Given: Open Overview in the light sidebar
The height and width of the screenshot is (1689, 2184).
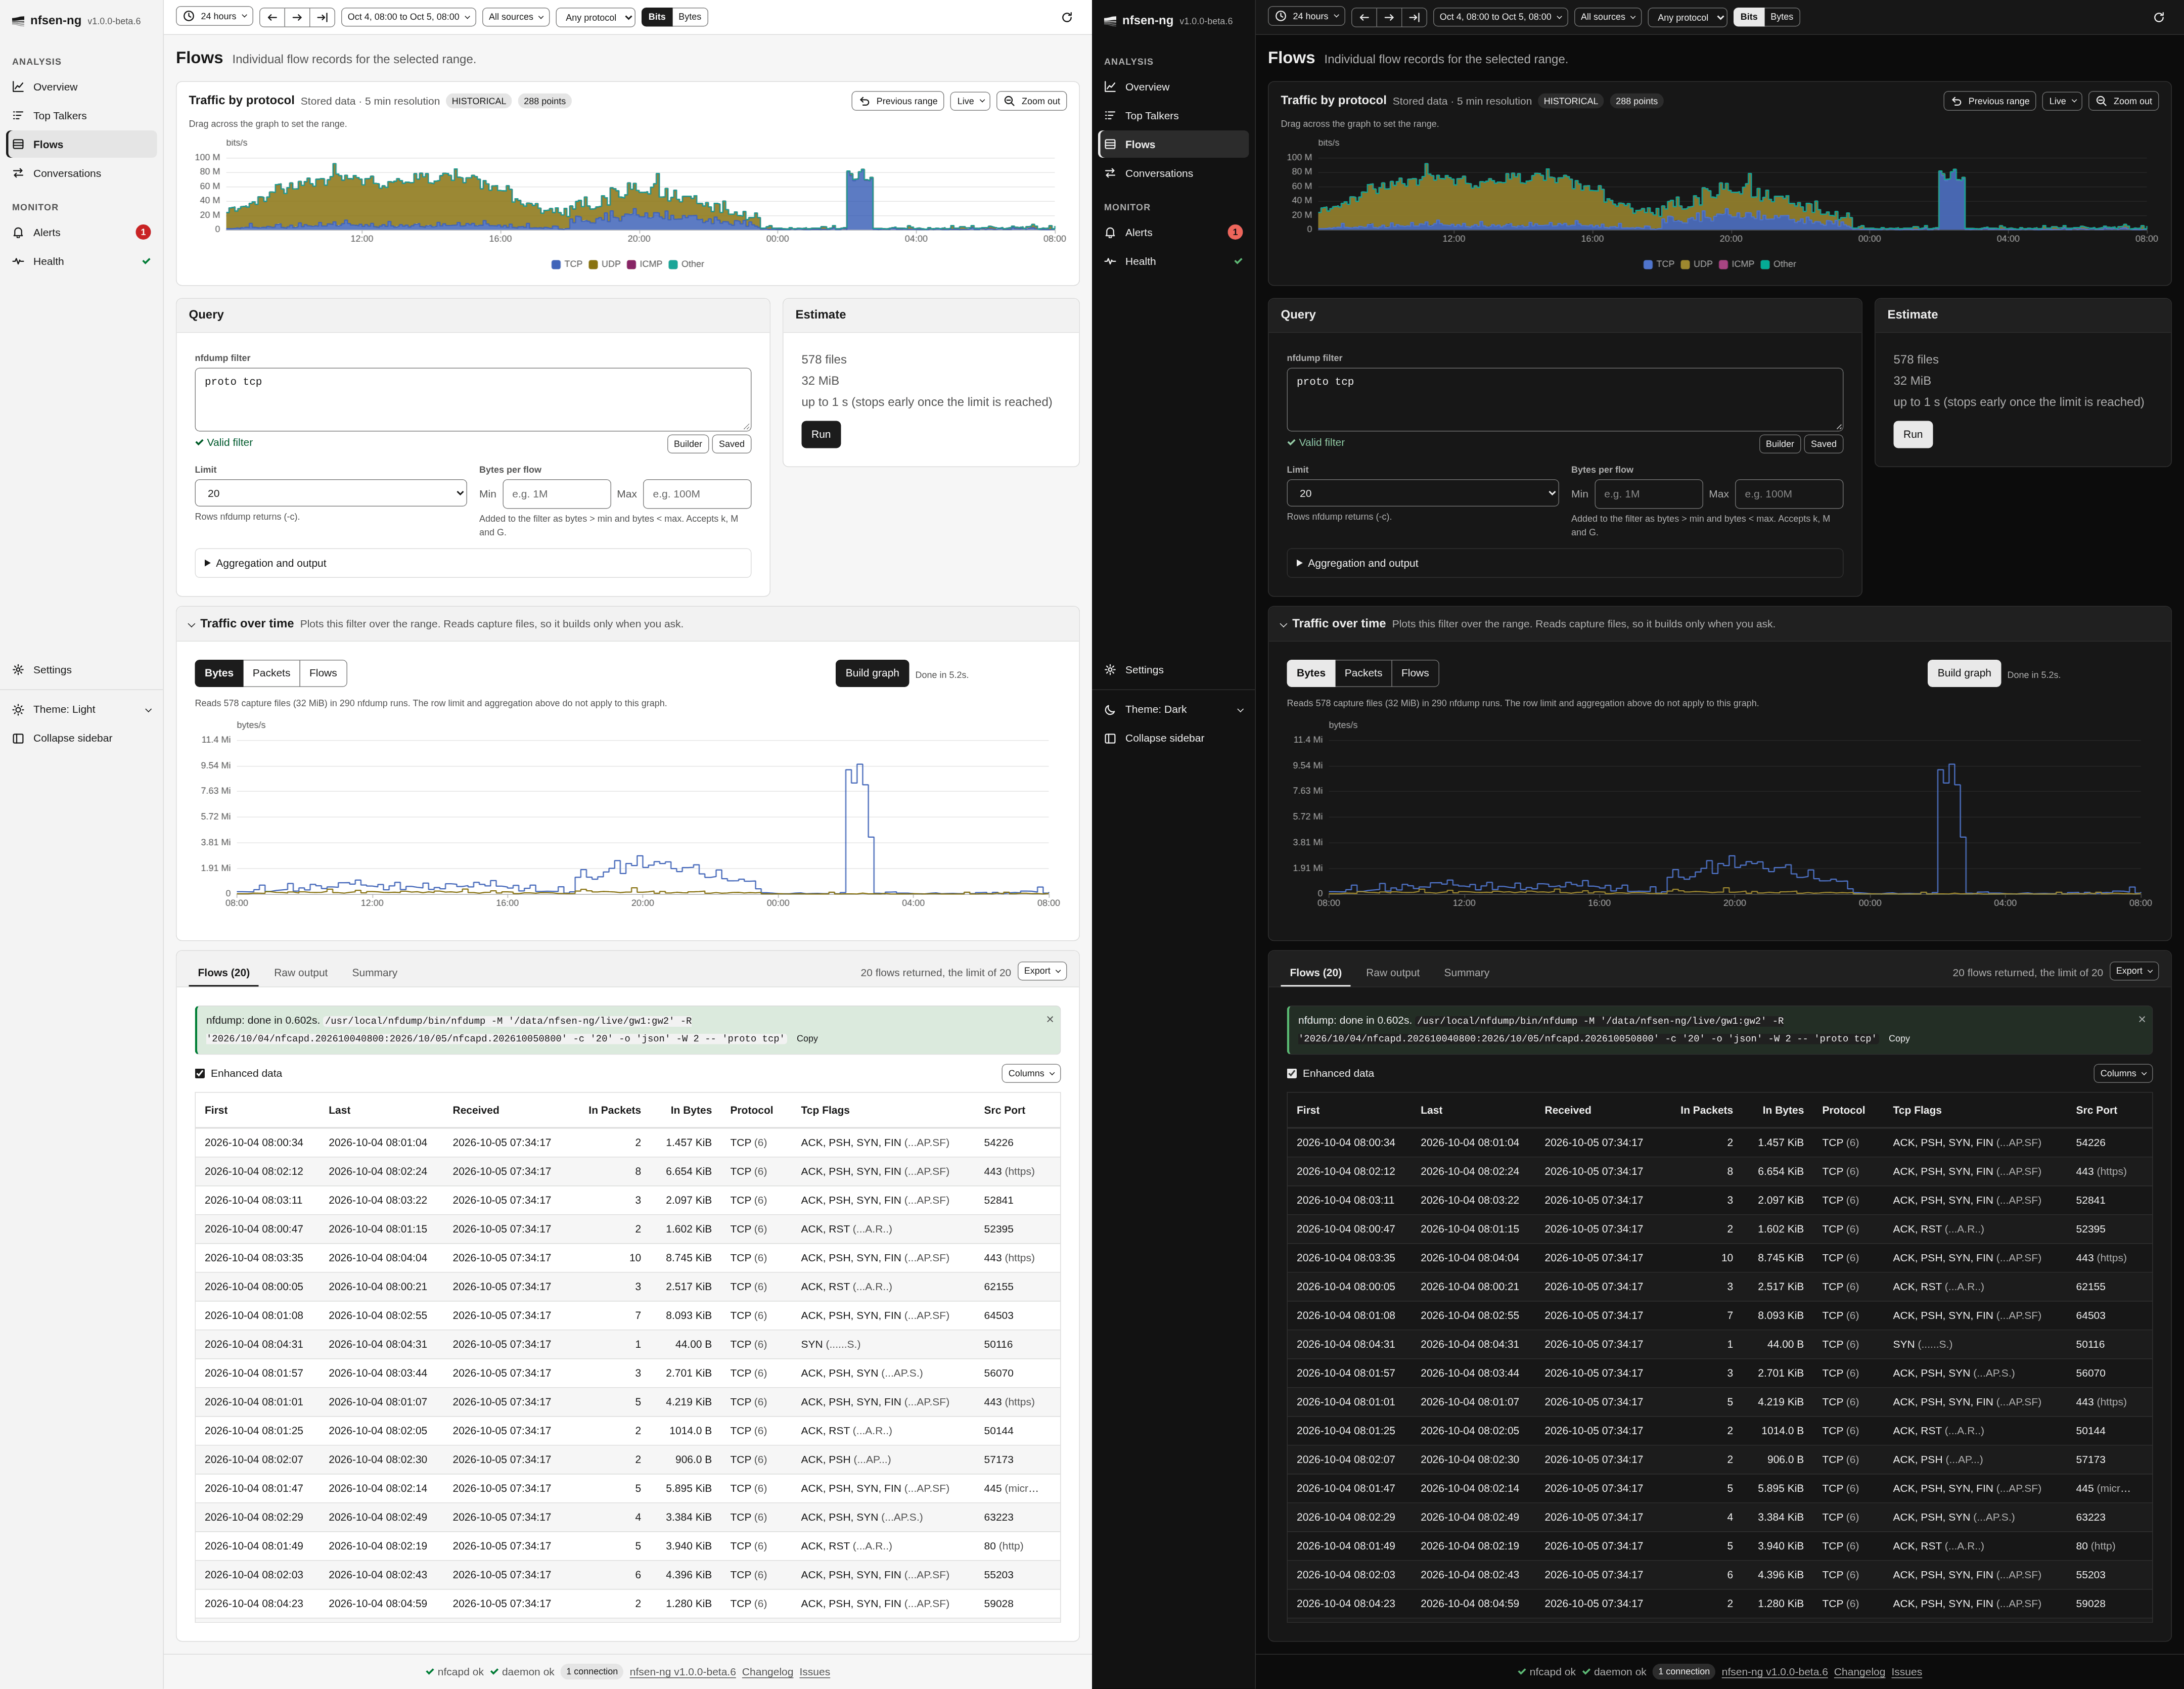Looking at the screenshot, I should point(81,87).
